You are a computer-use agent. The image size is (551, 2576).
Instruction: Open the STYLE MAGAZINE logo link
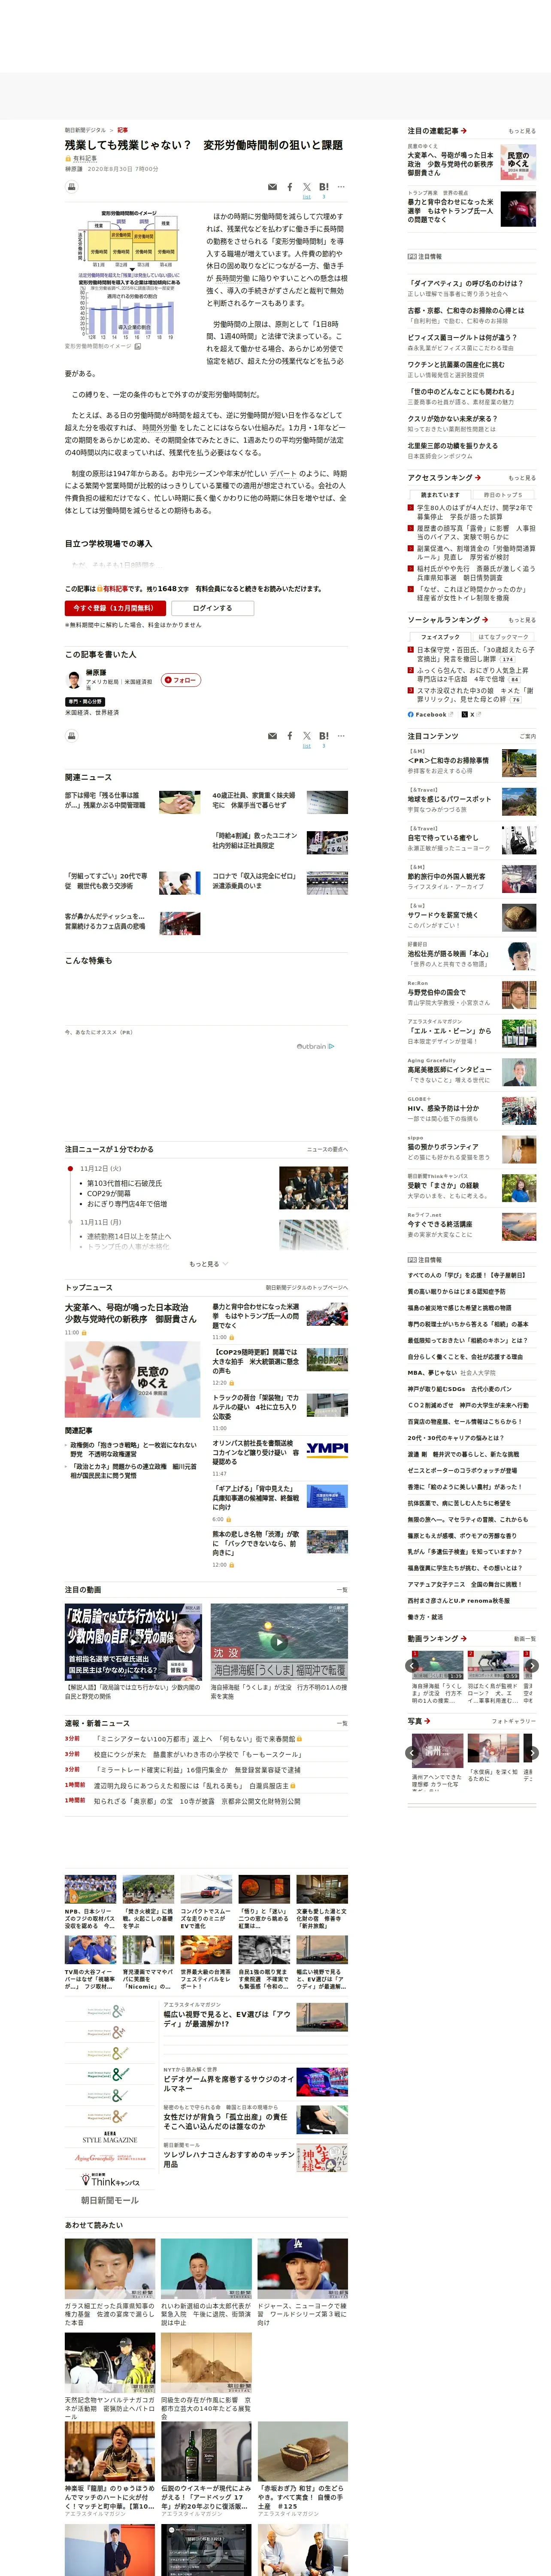[x=110, y=2137]
